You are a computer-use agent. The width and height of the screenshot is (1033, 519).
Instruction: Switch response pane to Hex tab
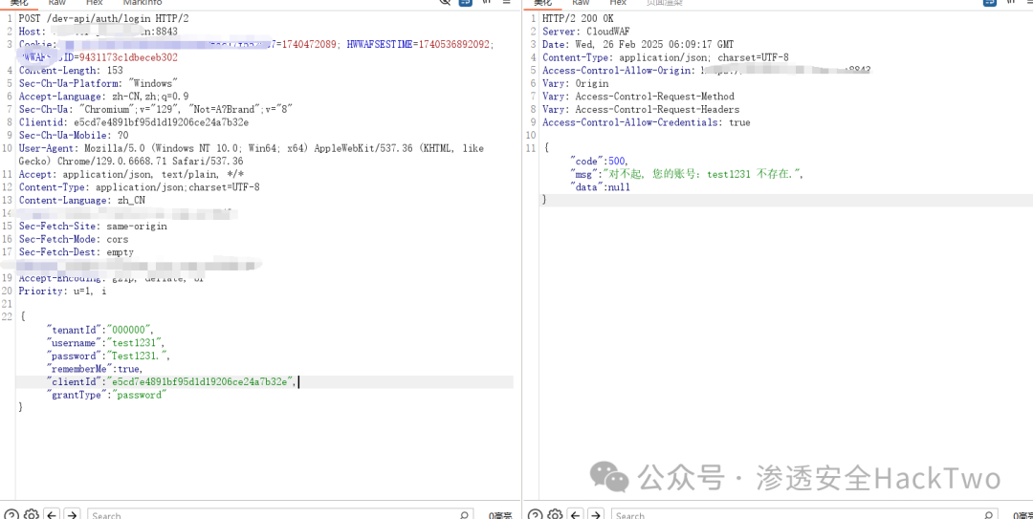point(618,3)
